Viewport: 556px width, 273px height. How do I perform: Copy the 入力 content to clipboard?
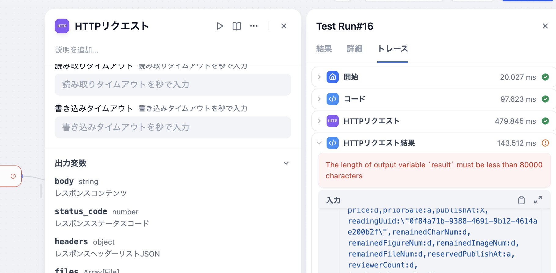coord(521,200)
